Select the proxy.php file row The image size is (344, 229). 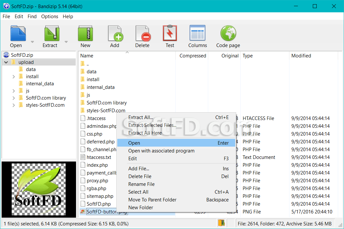97,181
